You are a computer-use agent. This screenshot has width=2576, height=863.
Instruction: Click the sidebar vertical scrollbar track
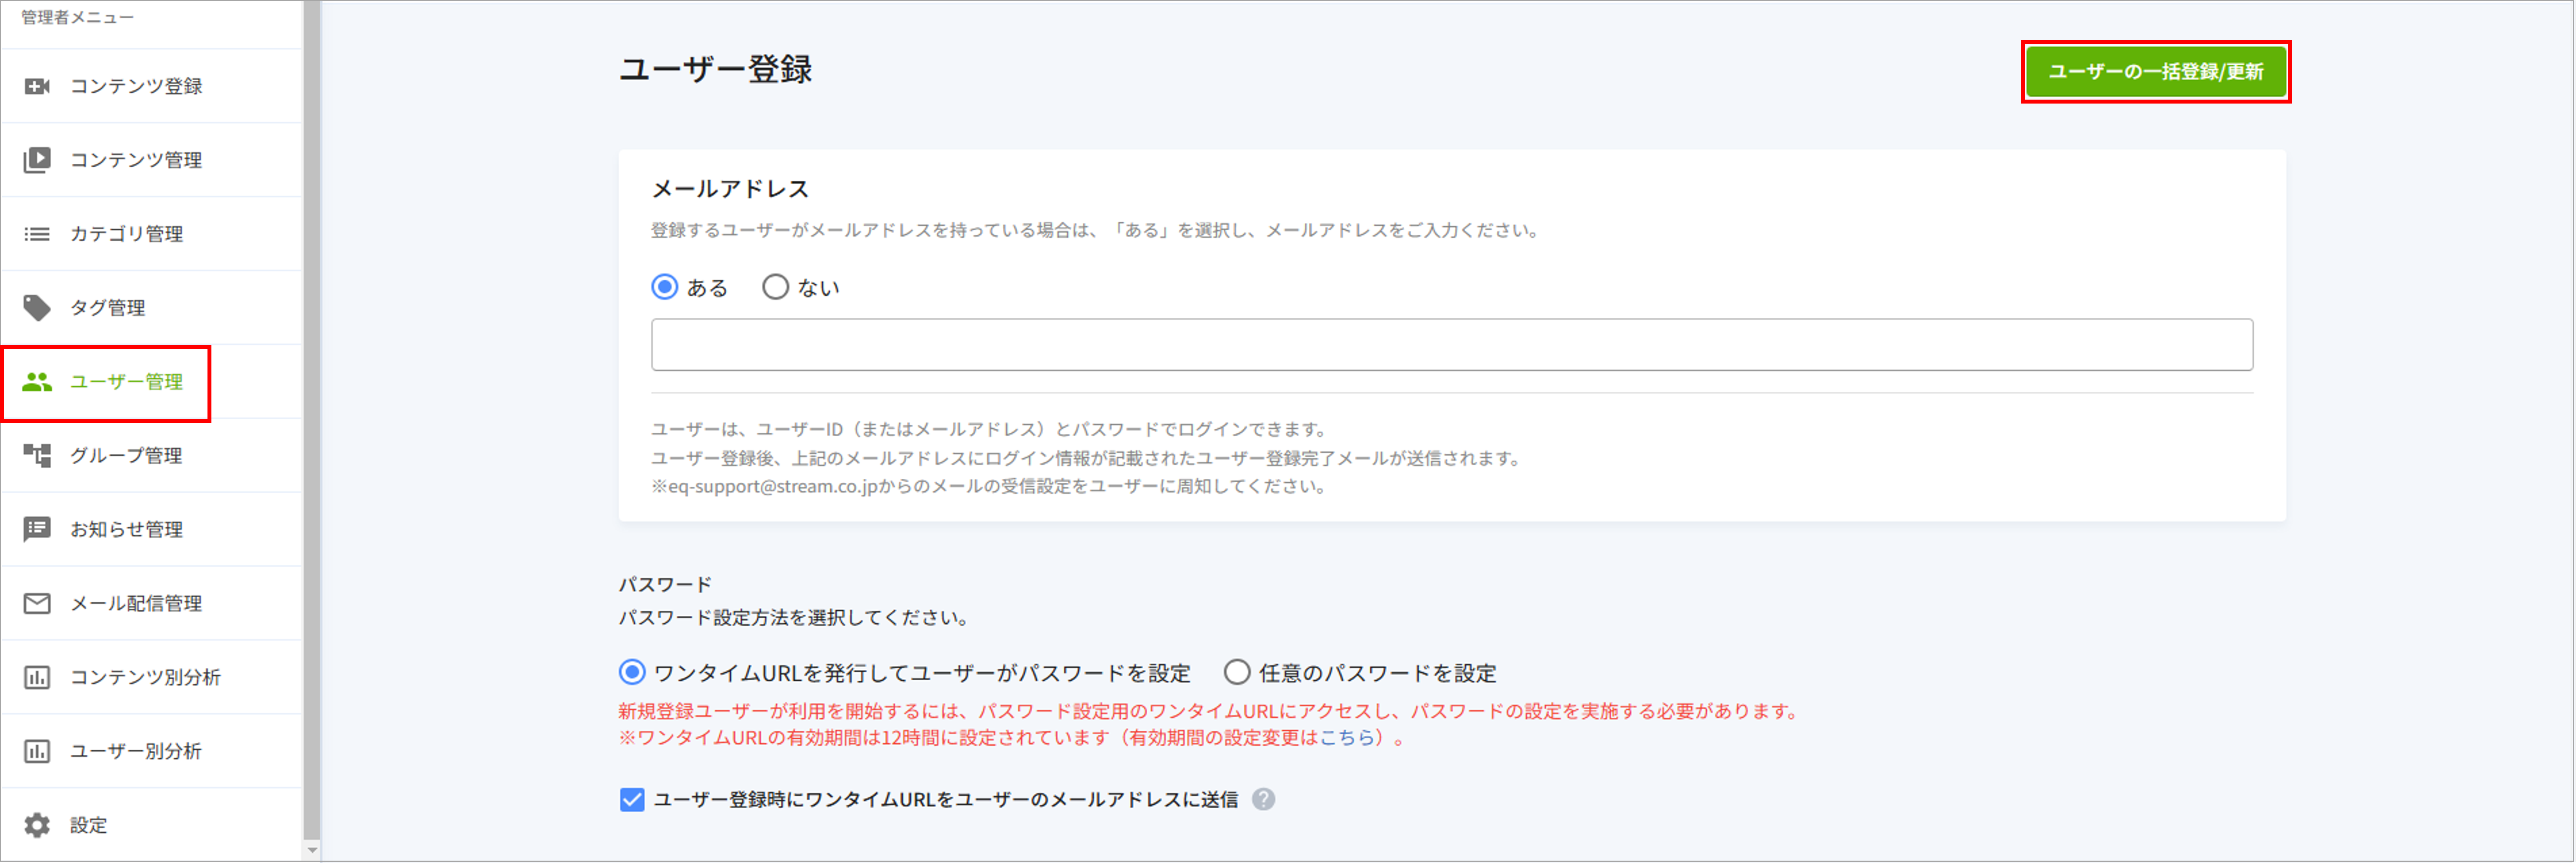tap(312, 420)
